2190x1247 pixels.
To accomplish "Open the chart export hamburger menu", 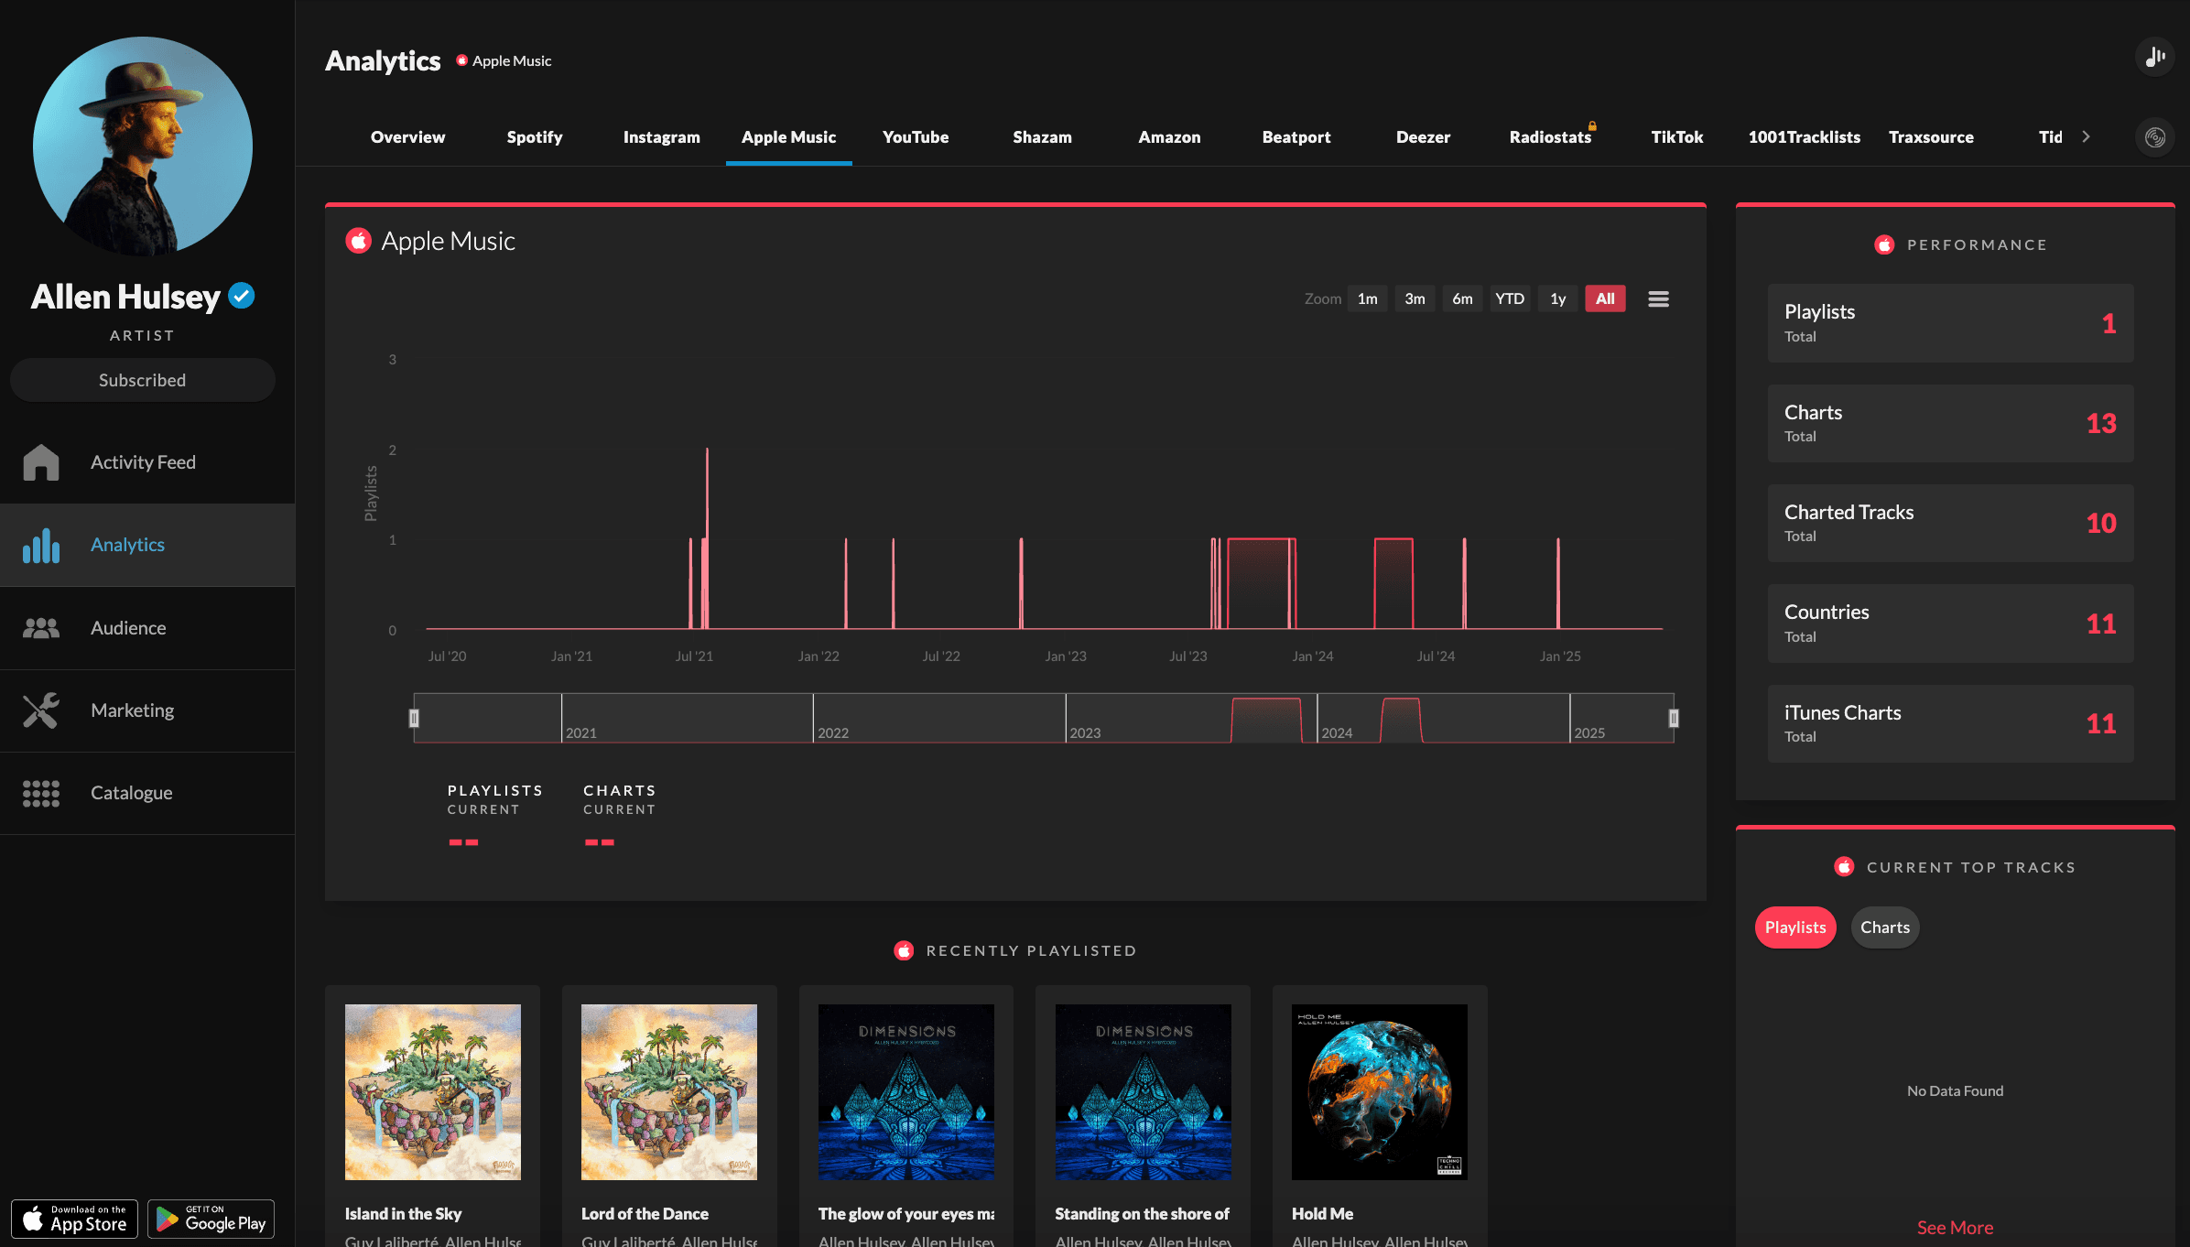I will pyautogui.click(x=1658, y=298).
